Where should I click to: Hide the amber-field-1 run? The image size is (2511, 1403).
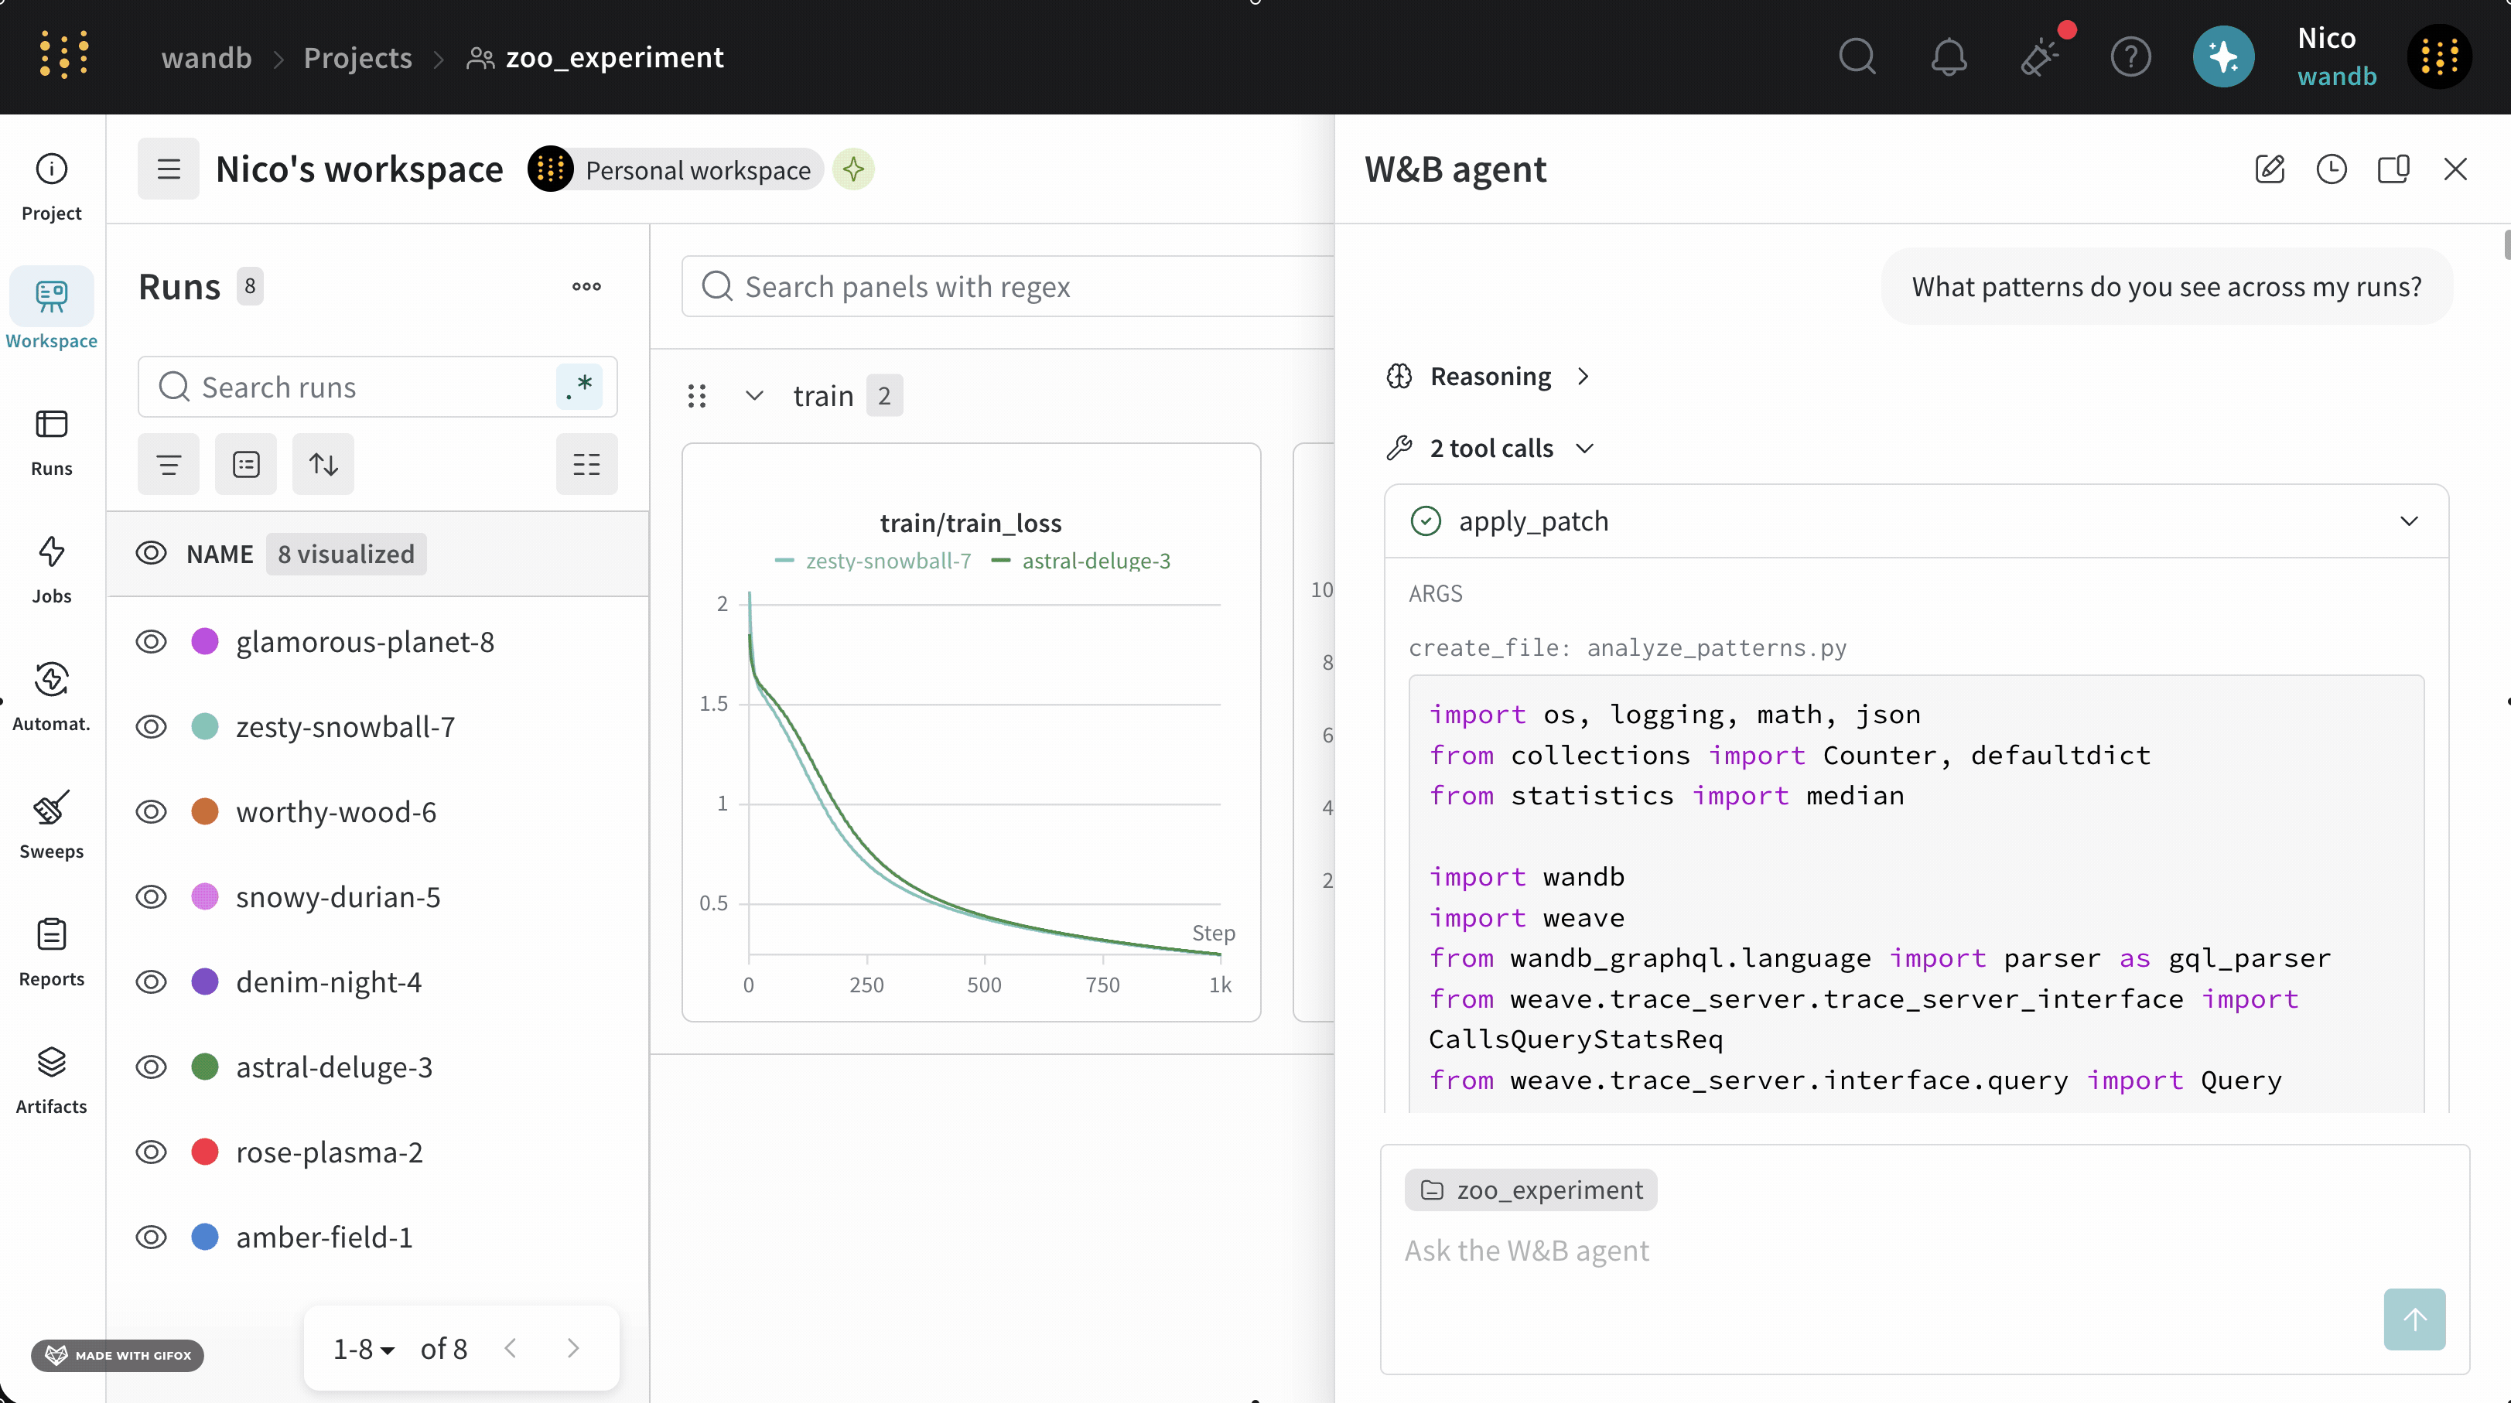(151, 1237)
